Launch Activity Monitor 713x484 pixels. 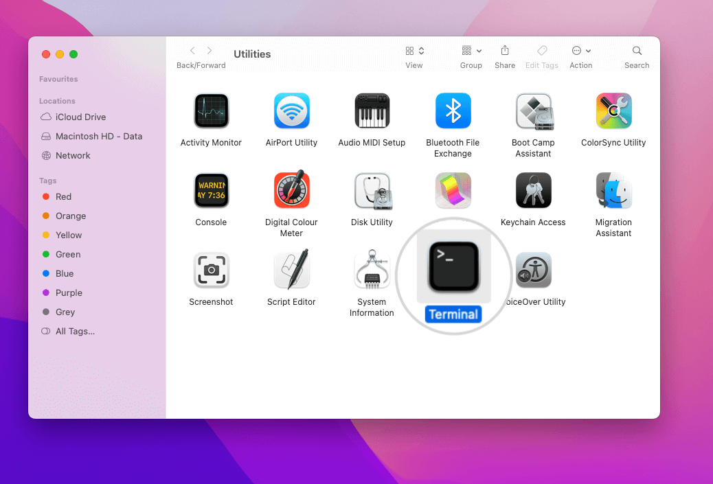coord(211,111)
